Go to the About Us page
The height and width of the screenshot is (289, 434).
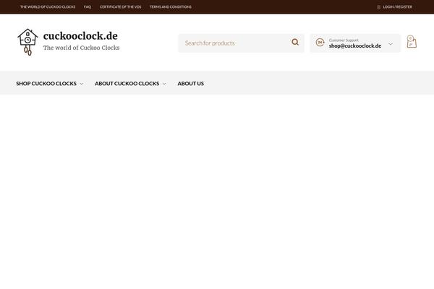(191, 84)
